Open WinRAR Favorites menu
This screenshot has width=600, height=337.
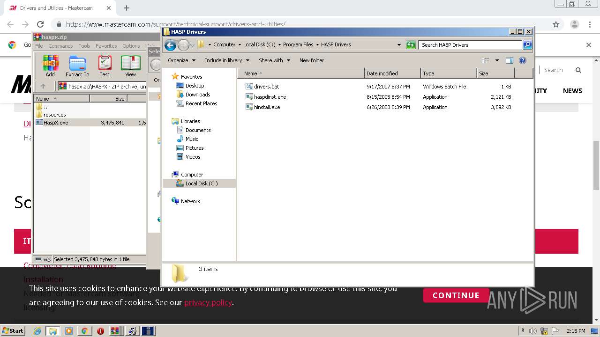(x=106, y=46)
